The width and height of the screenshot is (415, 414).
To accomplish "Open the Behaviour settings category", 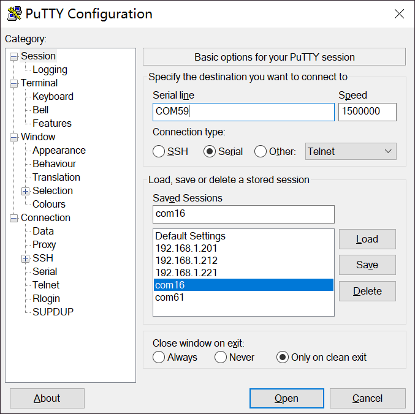I will (55, 164).
